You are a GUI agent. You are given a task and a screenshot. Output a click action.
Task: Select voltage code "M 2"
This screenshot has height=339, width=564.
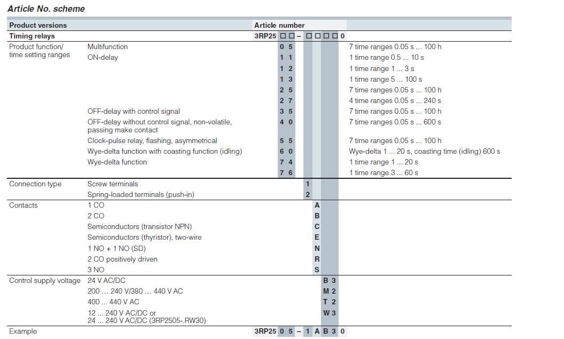[330, 291]
